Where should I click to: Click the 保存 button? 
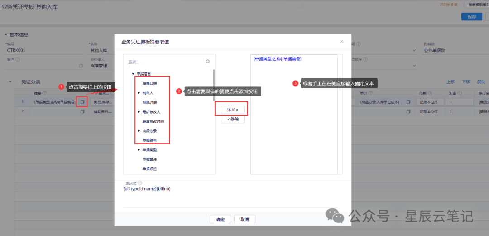[471, 17]
